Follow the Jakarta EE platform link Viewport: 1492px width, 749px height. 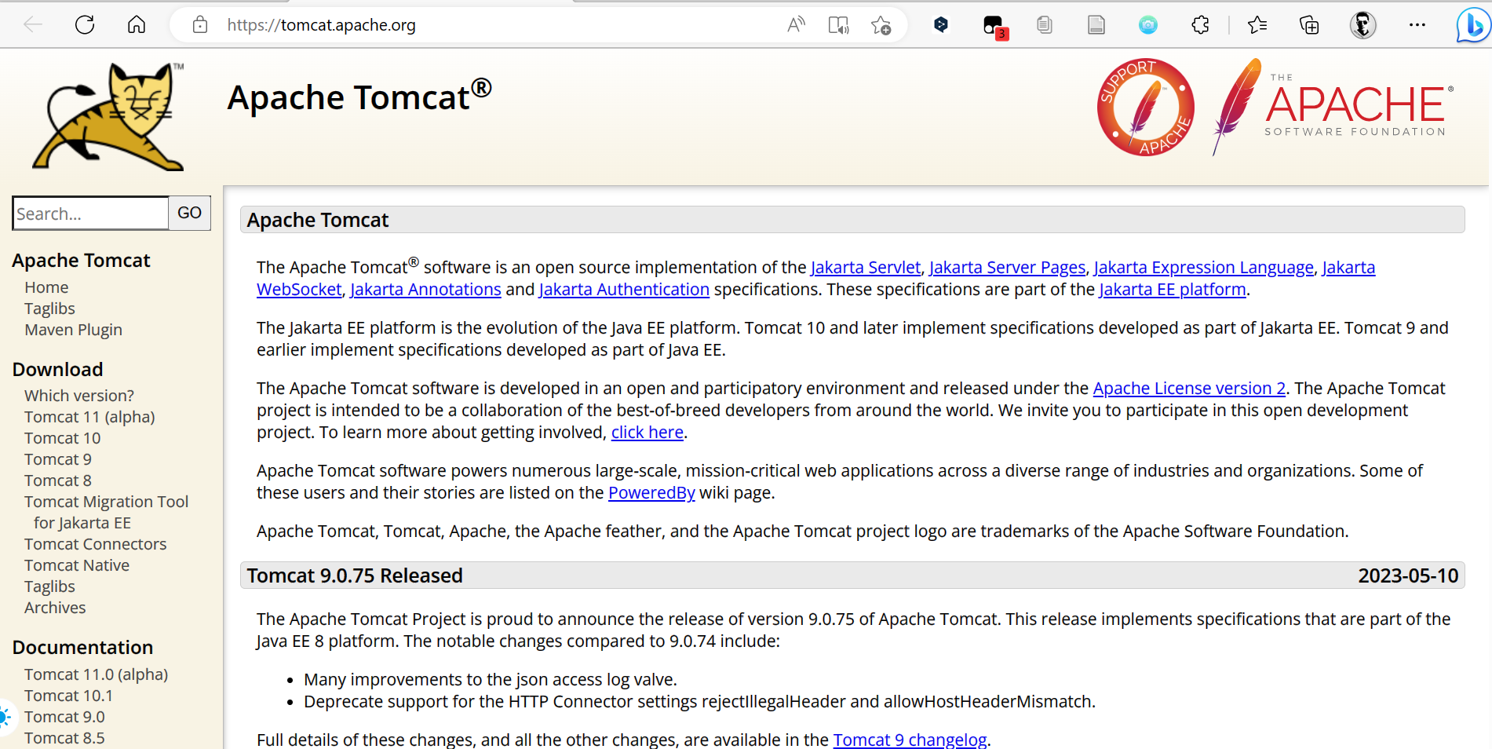(x=1173, y=290)
